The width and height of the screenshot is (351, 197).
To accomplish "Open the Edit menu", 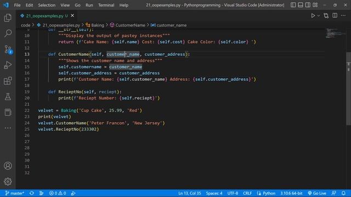I will click(x=29, y=5).
